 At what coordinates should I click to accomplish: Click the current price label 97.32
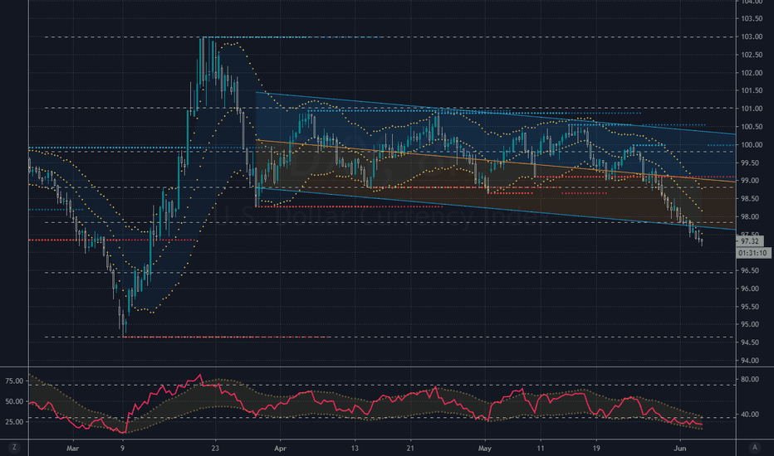click(749, 241)
